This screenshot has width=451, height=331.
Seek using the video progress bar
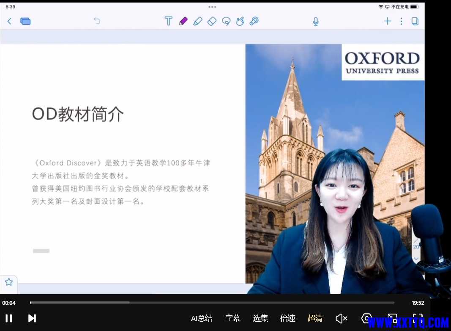[x=212, y=303]
